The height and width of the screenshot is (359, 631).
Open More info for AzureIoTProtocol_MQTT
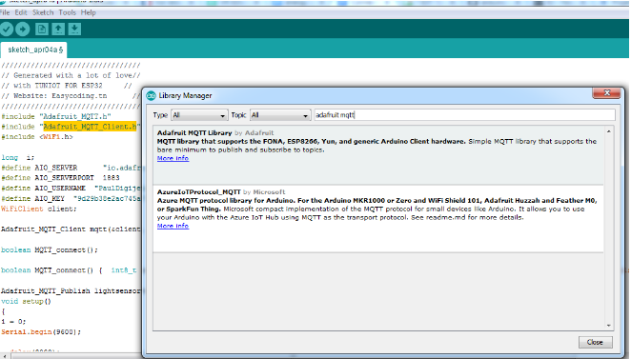pos(173,226)
